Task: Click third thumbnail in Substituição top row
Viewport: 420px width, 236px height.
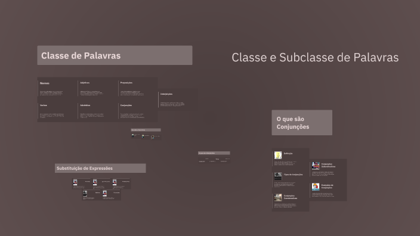Action: click(x=115, y=182)
